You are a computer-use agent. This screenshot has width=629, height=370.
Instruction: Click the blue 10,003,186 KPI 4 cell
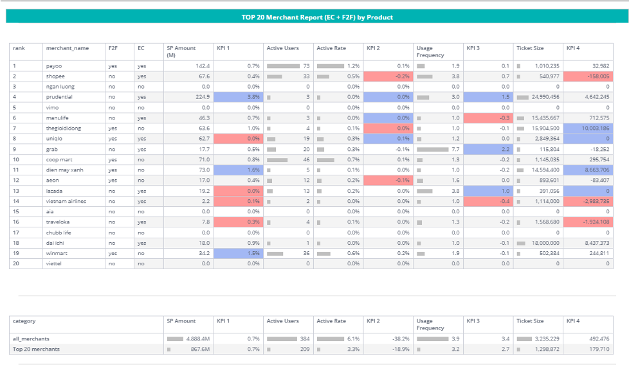coord(588,128)
